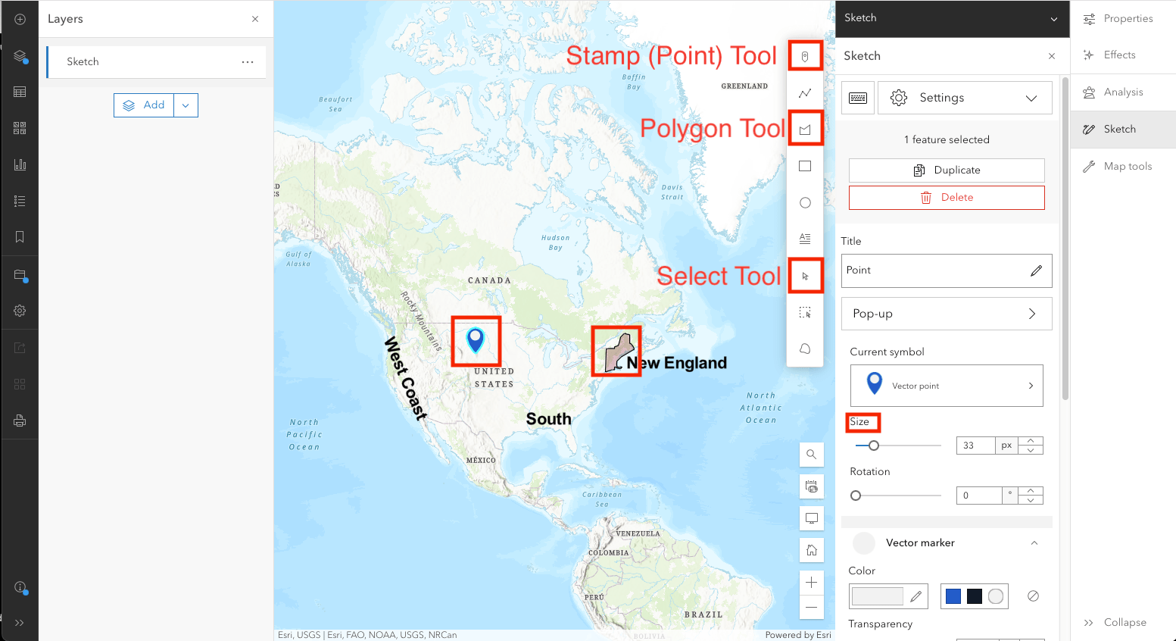Select the Text sketch tool

point(805,239)
